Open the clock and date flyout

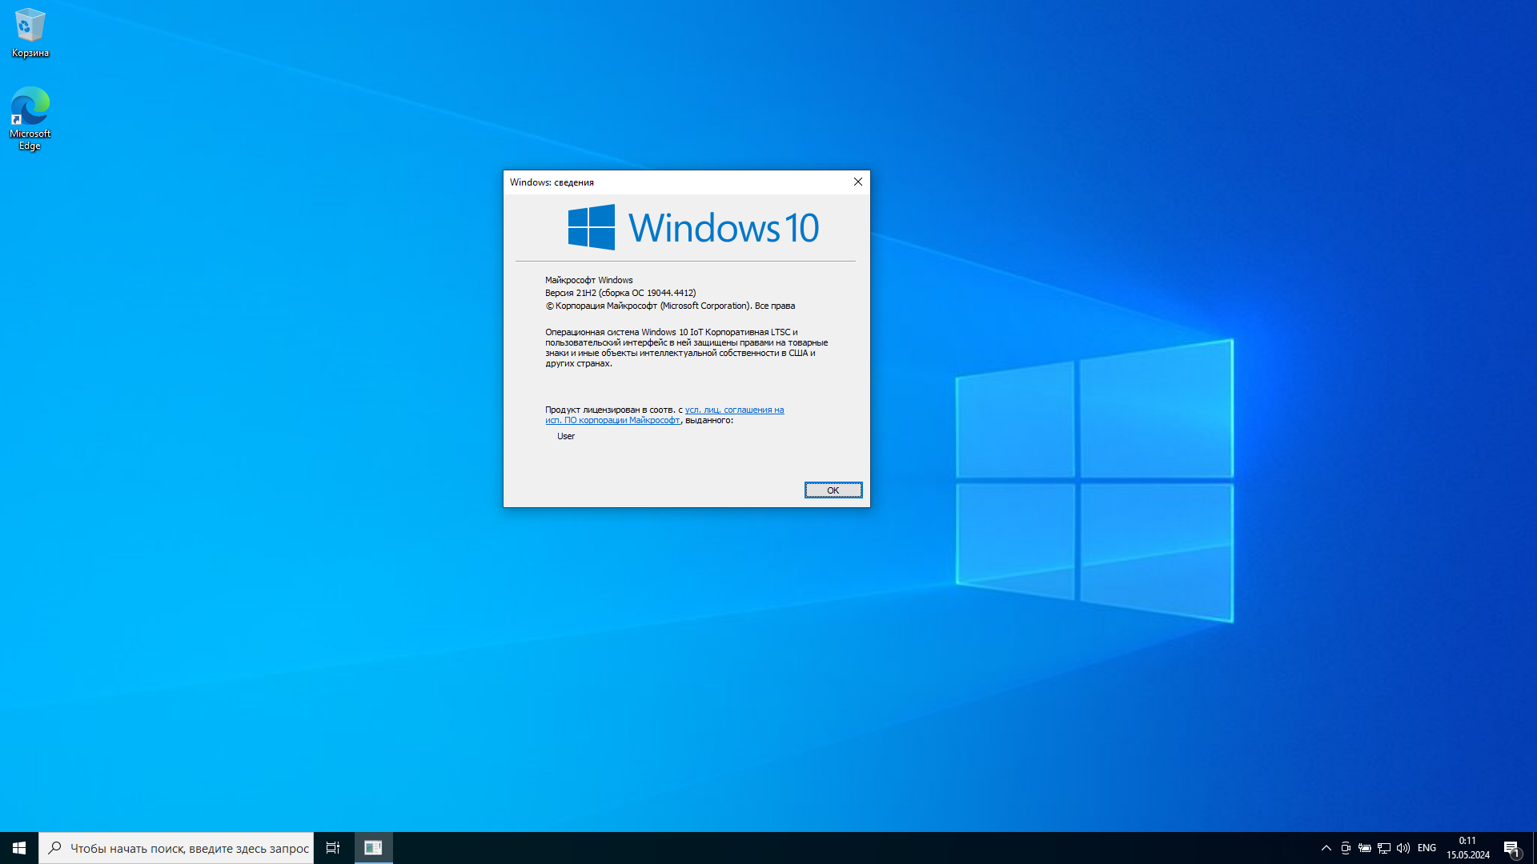pyautogui.click(x=1467, y=848)
